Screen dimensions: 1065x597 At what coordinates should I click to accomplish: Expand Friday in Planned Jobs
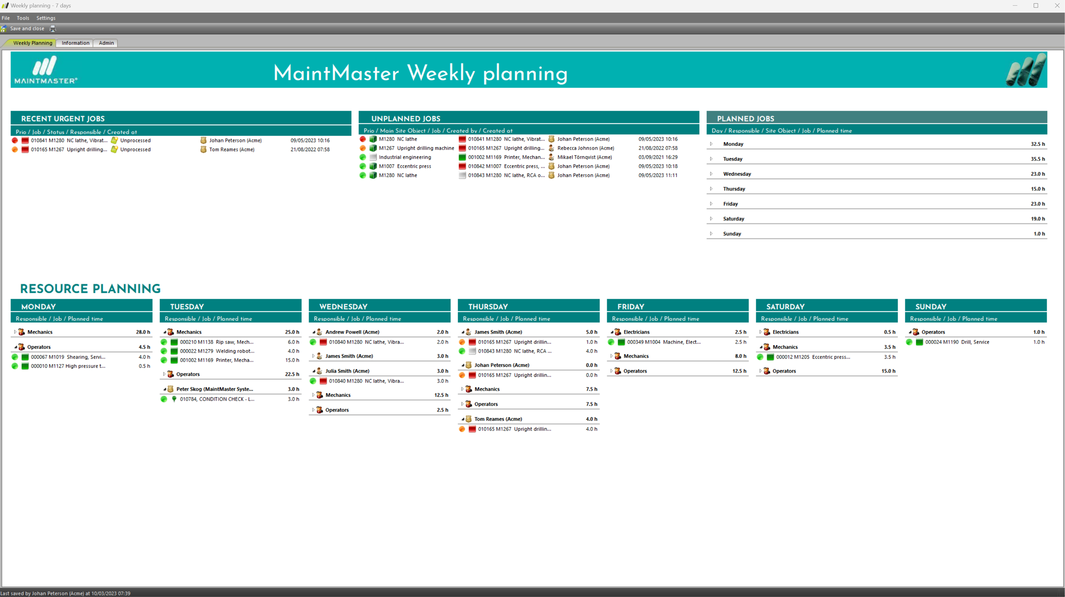pyautogui.click(x=711, y=204)
